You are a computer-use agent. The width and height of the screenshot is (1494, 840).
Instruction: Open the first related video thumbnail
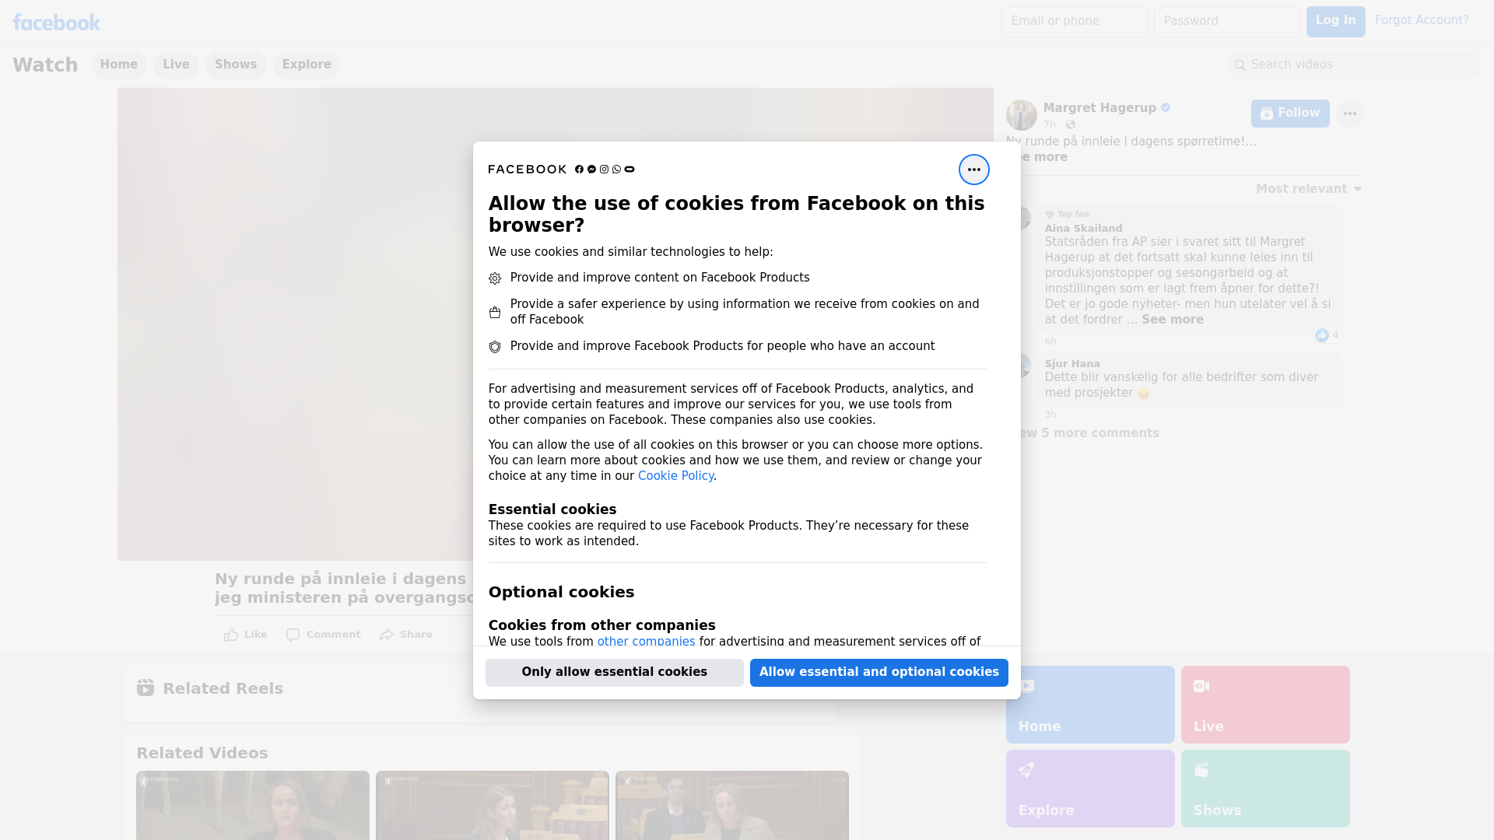tap(253, 806)
